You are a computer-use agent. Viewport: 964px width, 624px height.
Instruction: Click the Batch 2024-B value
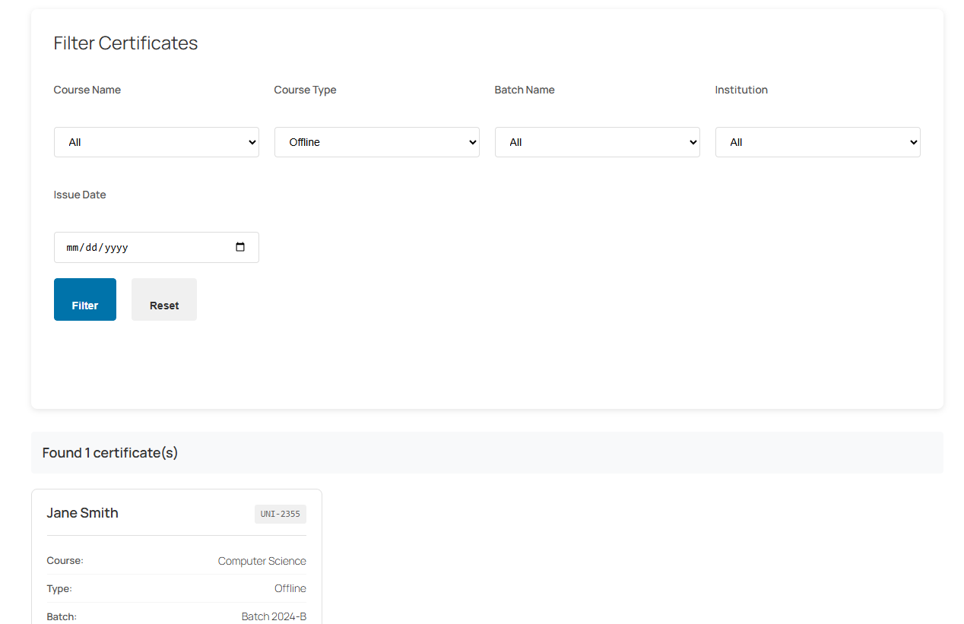click(x=274, y=616)
